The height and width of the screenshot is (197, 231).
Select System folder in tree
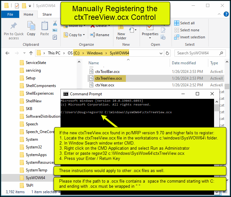(32, 139)
